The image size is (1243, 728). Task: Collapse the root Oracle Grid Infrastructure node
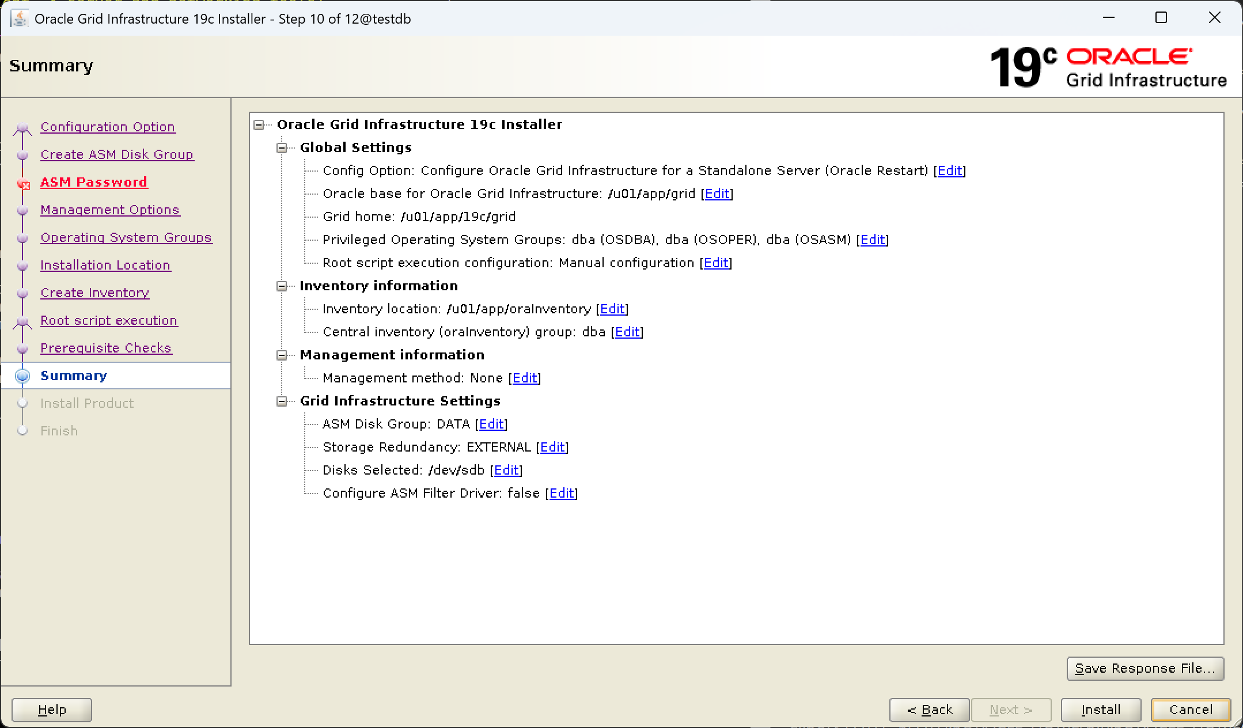pyautogui.click(x=259, y=125)
